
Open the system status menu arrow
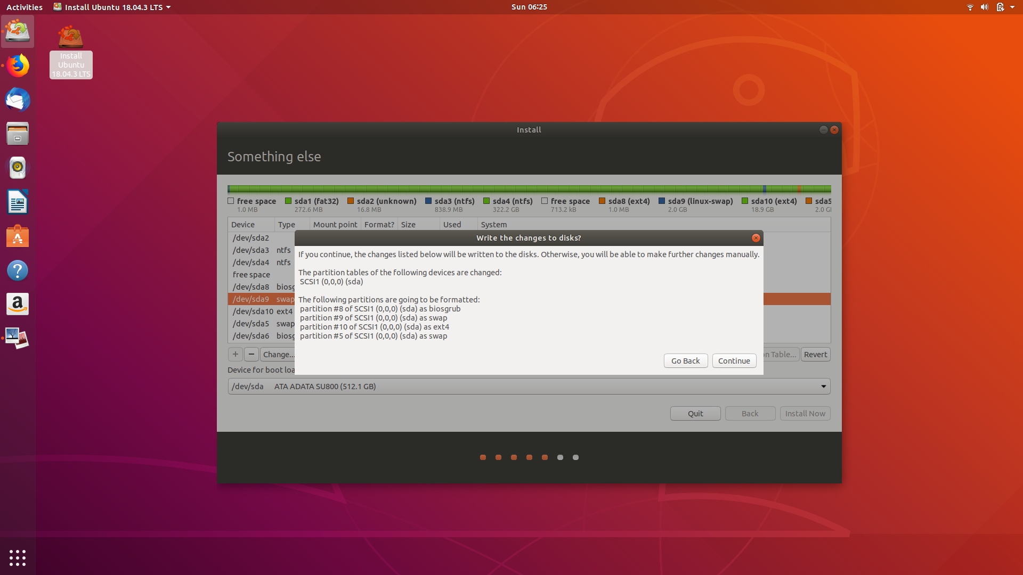[1012, 7]
